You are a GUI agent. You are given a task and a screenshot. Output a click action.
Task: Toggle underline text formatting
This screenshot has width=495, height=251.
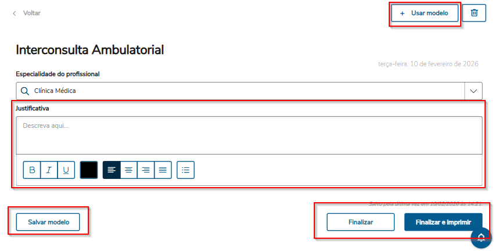(66, 170)
